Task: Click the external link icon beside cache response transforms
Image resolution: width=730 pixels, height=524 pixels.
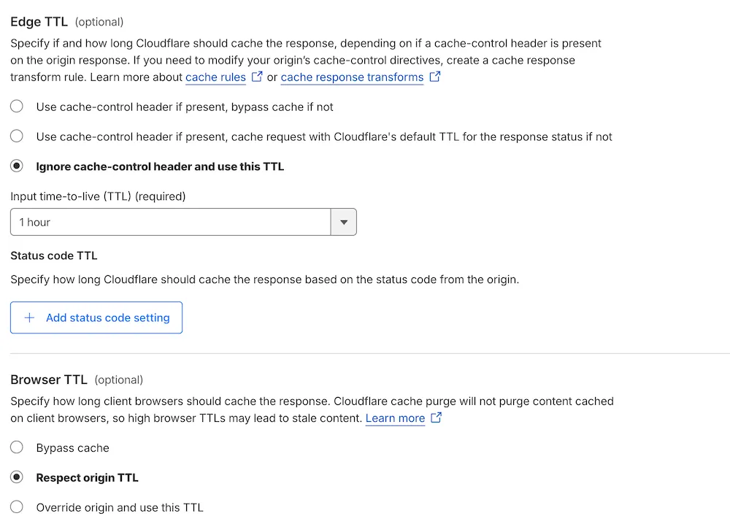Action: (x=436, y=77)
